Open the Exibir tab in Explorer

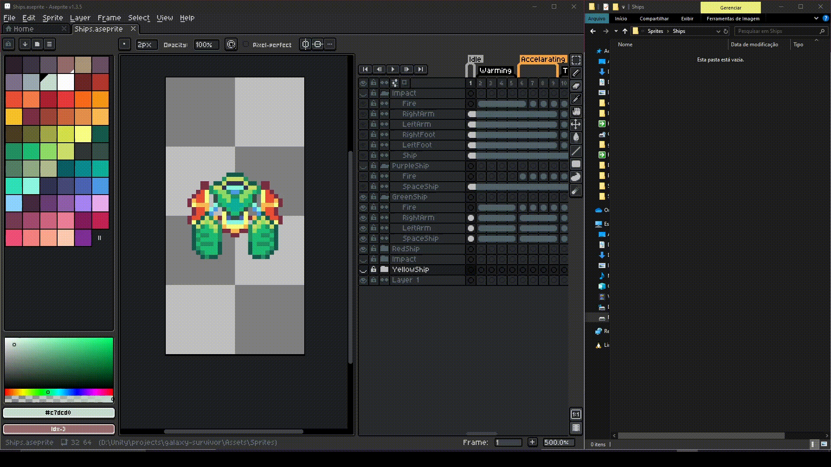pyautogui.click(x=687, y=19)
